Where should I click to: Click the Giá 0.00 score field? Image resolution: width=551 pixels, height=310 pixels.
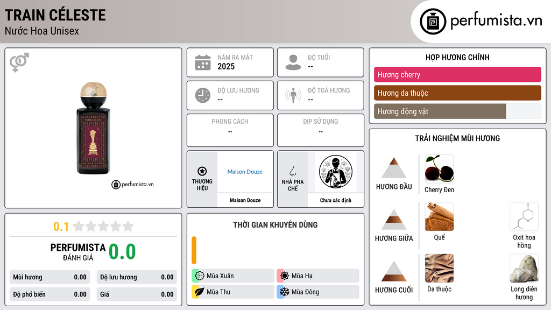tap(137, 294)
